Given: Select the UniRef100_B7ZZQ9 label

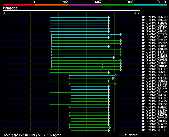Looking at the screenshot, I should (155, 60).
